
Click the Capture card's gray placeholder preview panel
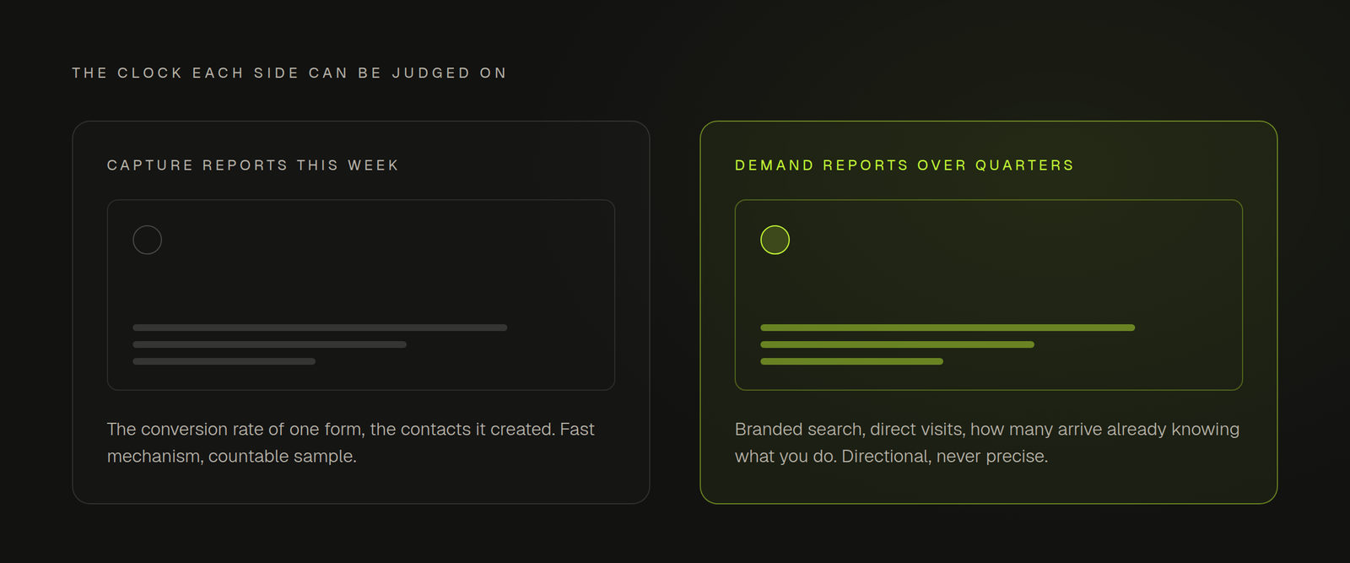point(361,295)
